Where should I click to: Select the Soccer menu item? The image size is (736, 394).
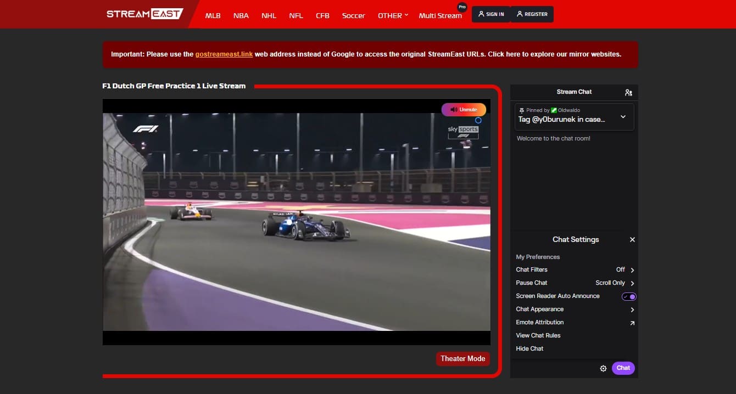(353, 15)
